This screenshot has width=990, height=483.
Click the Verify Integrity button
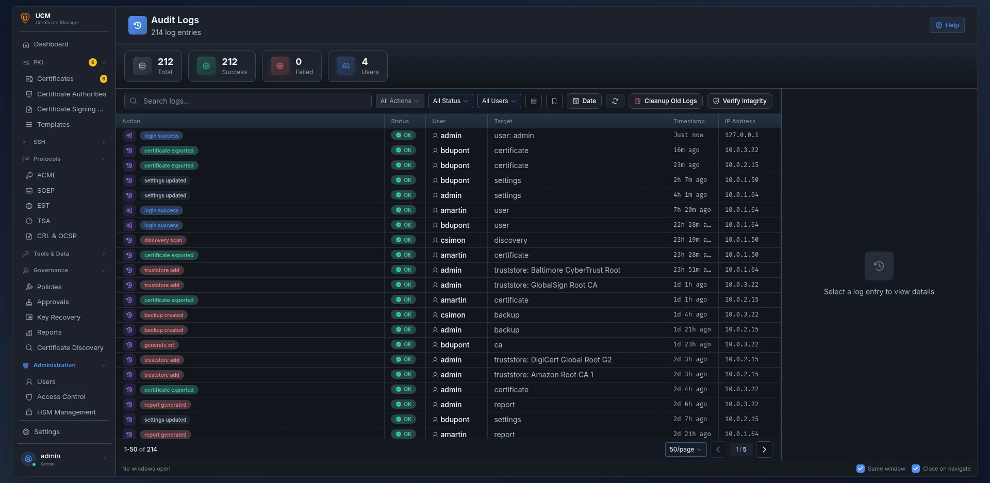click(739, 101)
